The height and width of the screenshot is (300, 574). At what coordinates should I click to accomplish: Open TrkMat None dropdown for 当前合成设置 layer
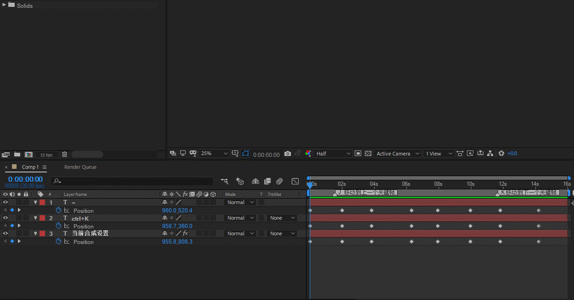282,233
